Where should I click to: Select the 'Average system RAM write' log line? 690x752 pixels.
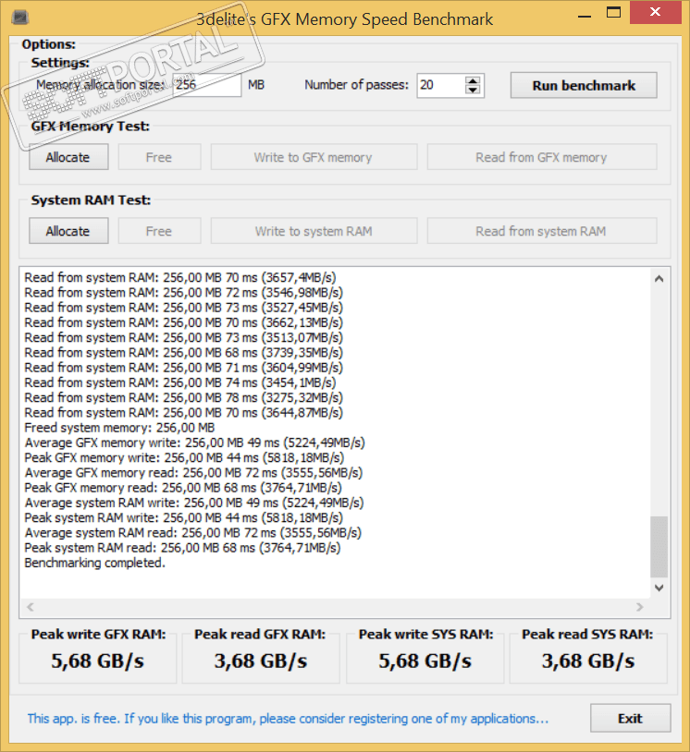(x=194, y=503)
